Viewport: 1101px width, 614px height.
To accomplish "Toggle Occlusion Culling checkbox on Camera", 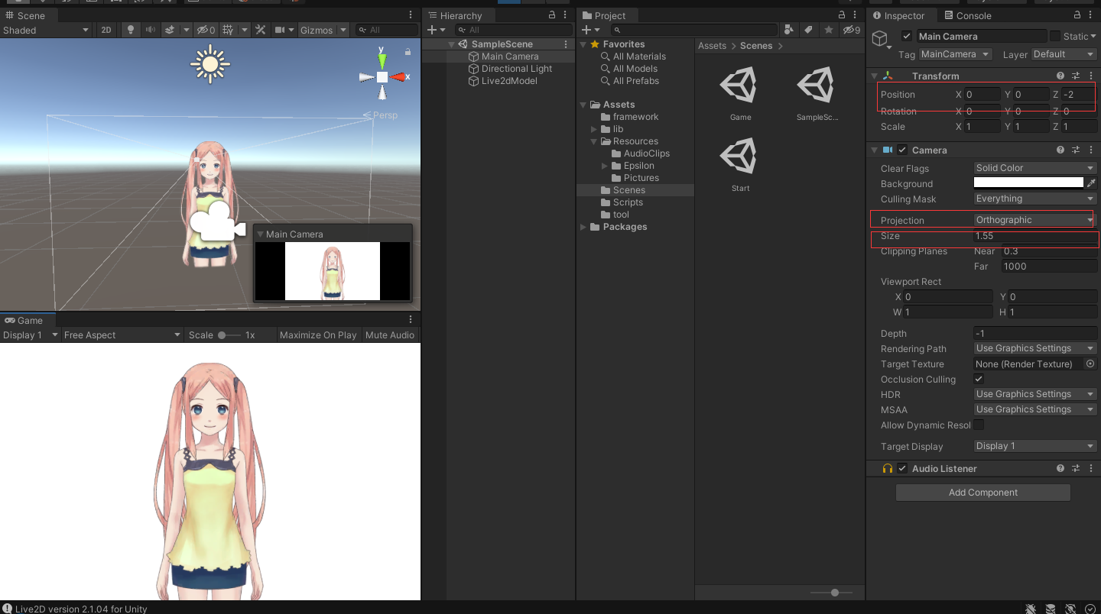I will coord(978,379).
